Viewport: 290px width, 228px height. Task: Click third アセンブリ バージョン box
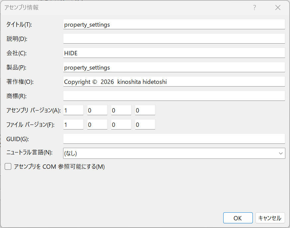click(x=121, y=110)
